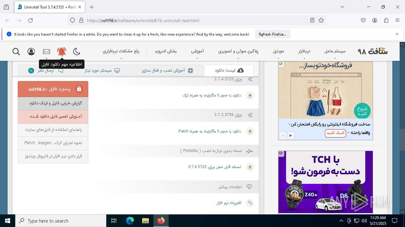Download portable 3.7.4.5725 arrow icon
Image resolution: width=405 pixels, height=227 pixels.
tap(250, 167)
